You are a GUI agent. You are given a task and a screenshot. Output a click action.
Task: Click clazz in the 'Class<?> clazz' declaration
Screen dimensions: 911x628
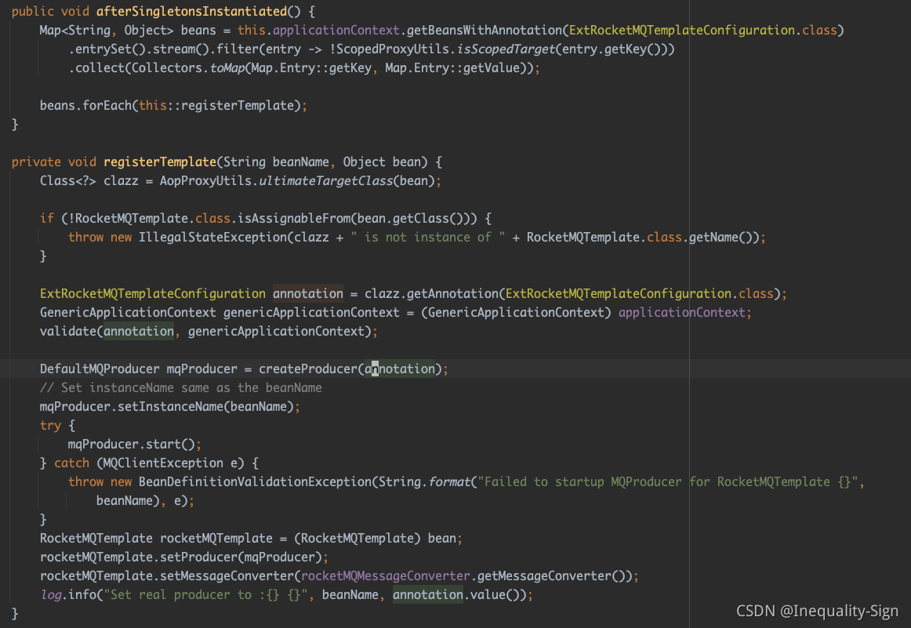[121, 180]
